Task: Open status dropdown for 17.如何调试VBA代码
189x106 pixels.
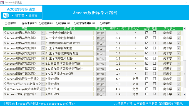Action: tap(179, 74)
